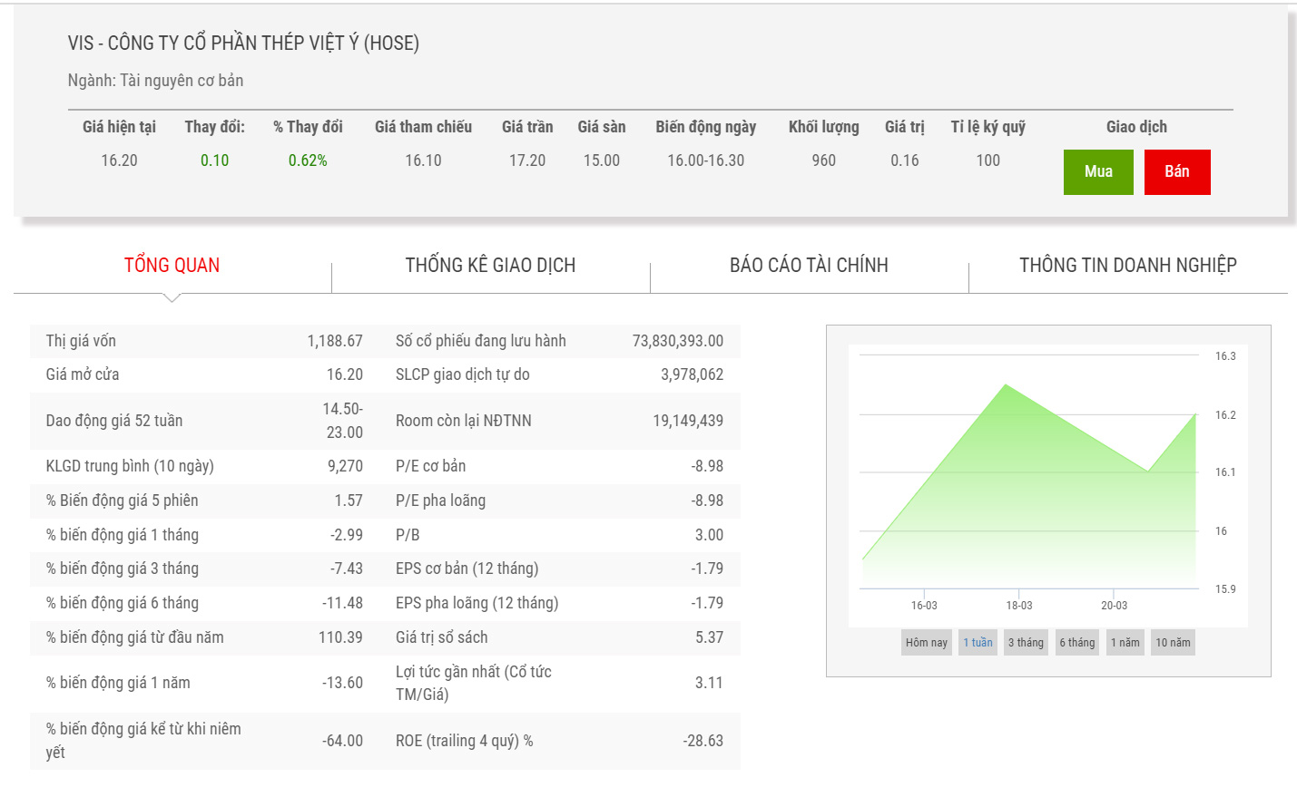Open the Tổng Quan tab
This screenshot has height=797, width=1297.
point(172,266)
